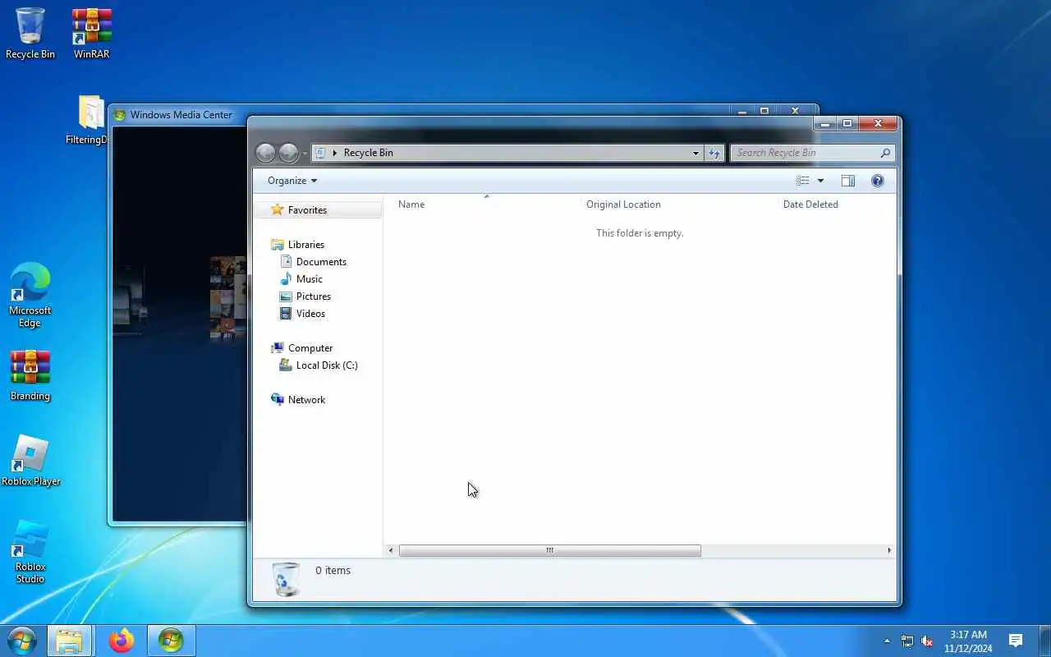Open the recent pages dropdown beside Forward
Screen dimensions: 1051x657
click(305, 154)
